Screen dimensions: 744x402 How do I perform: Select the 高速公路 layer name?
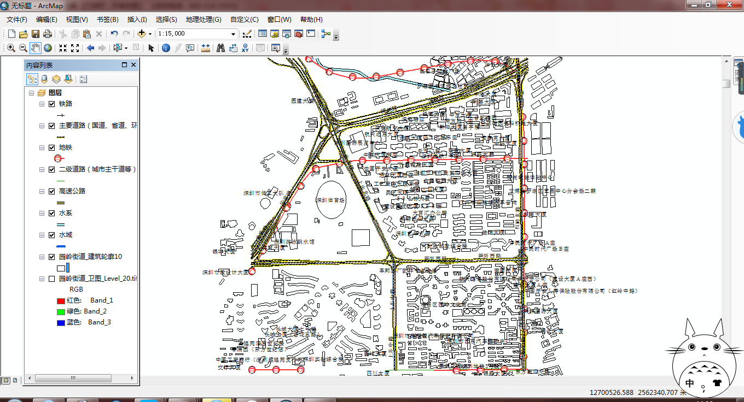72,191
